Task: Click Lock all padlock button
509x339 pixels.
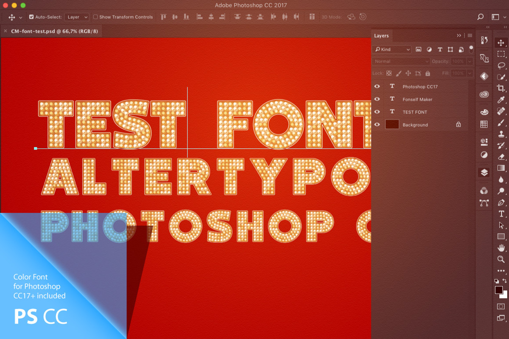Action: pos(428,73)
